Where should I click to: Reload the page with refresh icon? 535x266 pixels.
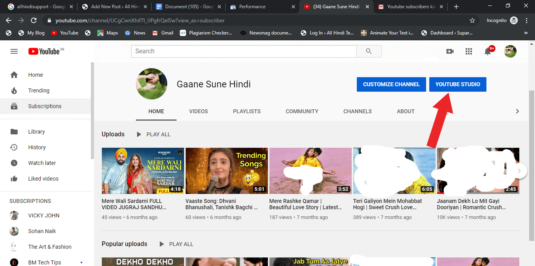point(34,20)
